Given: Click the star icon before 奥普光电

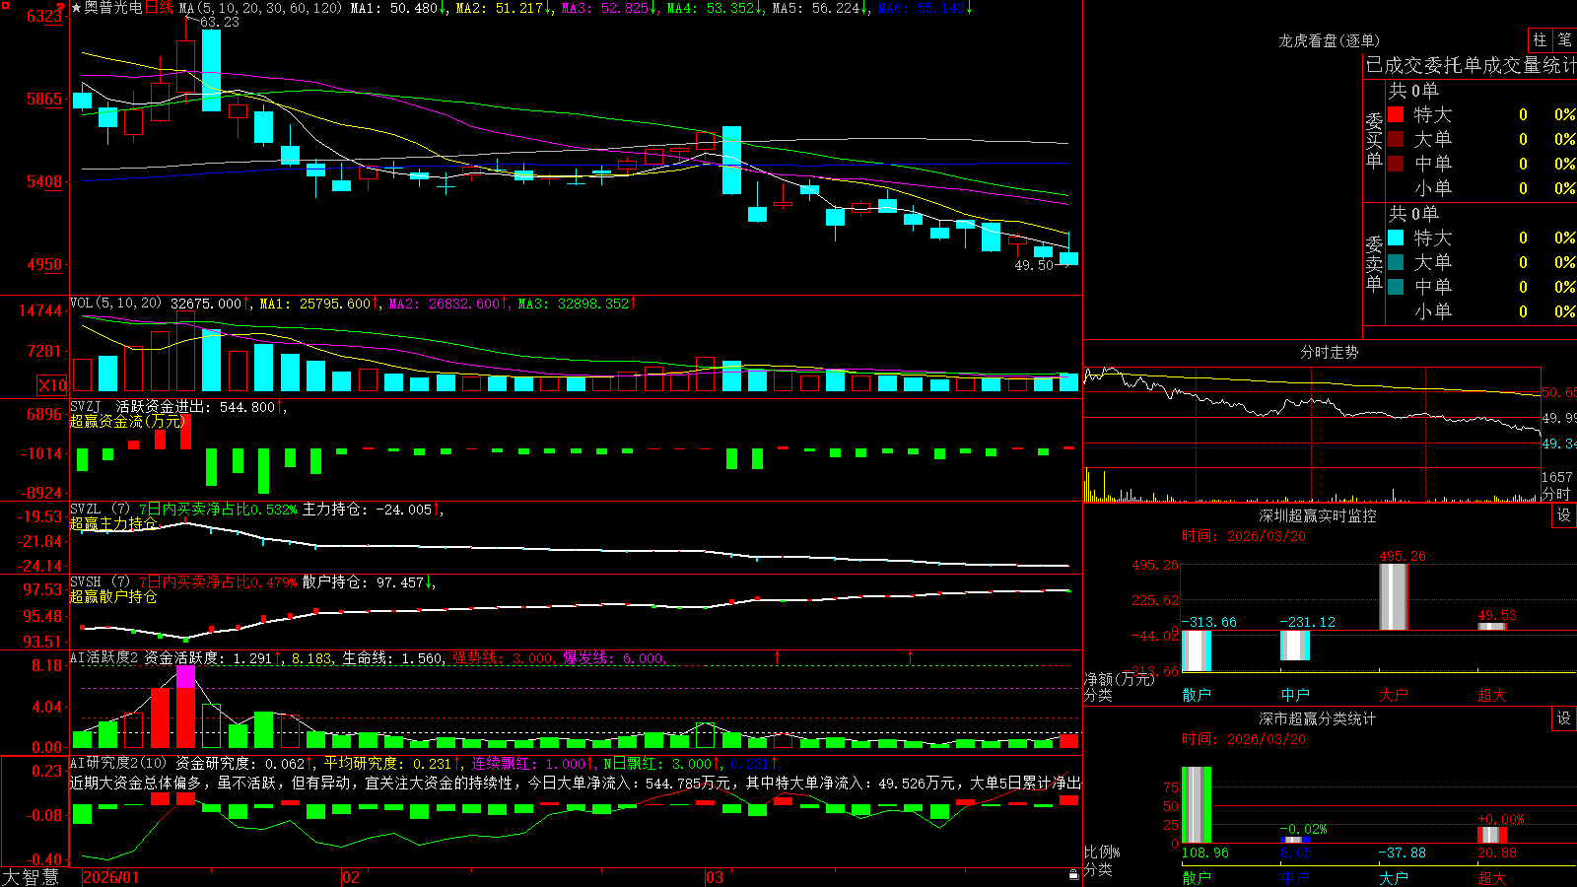Looking at the screenshot, I should coord(77,8).
